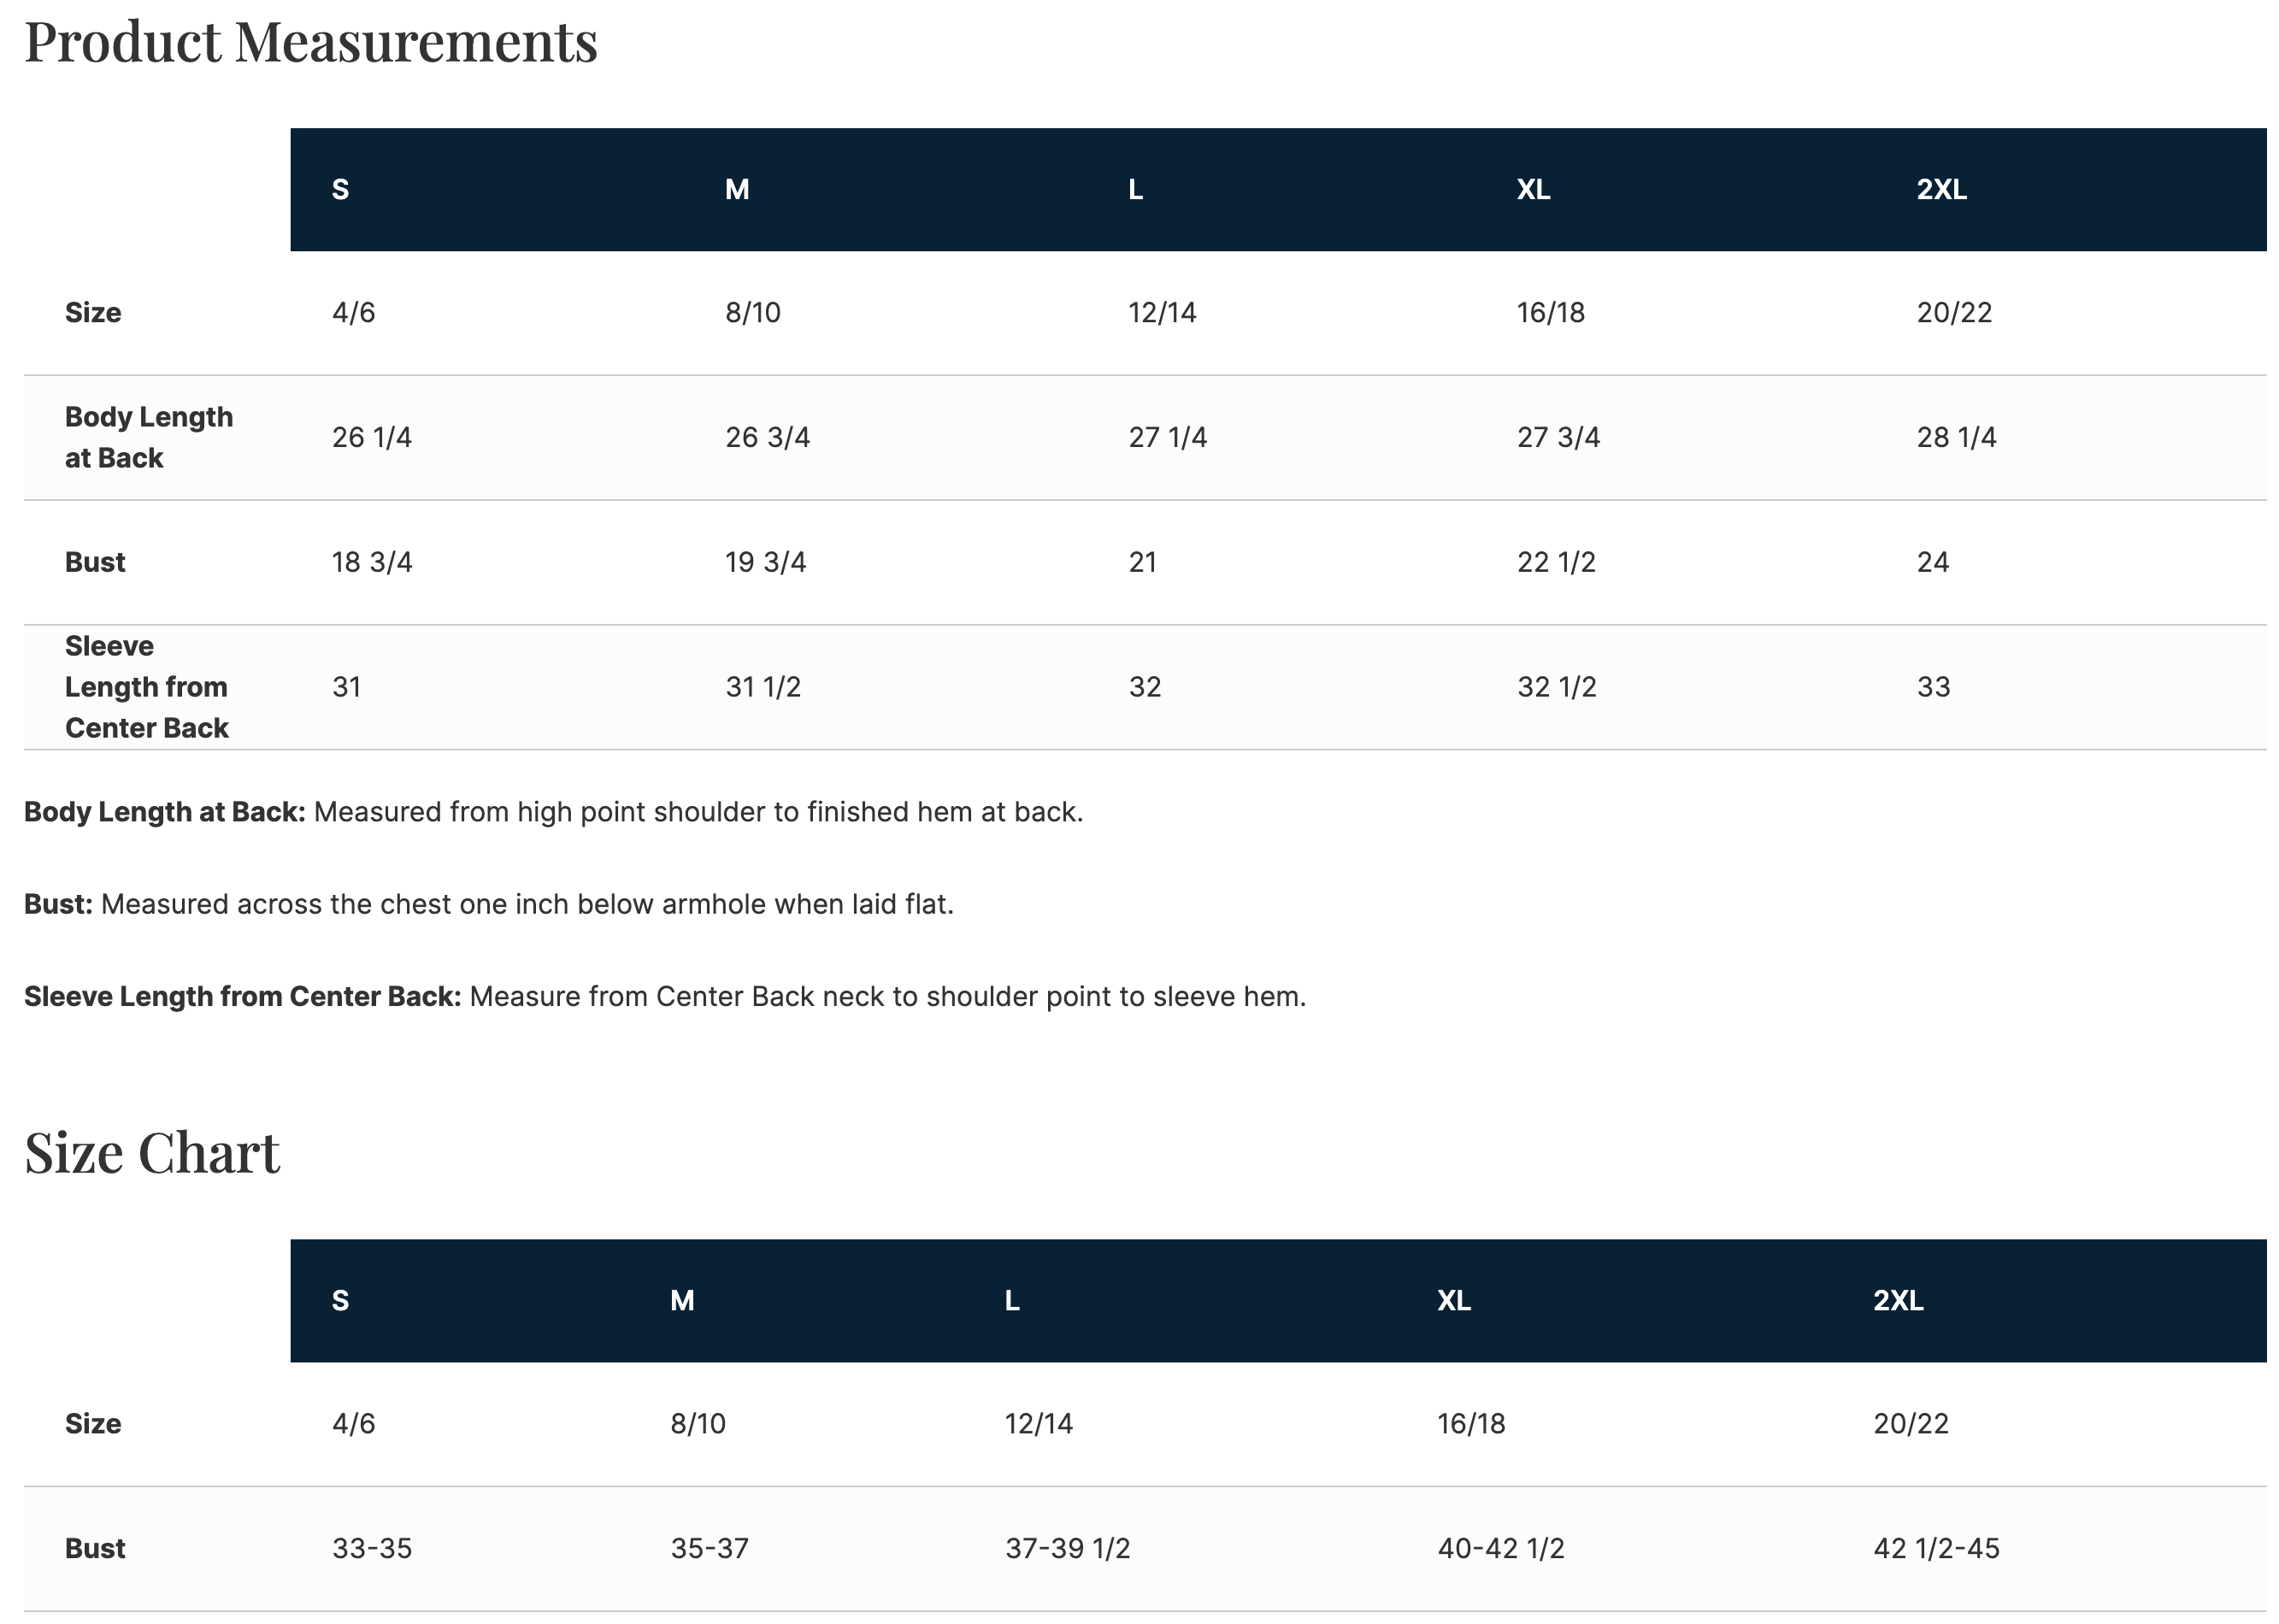This screenshot has height=1624, width=2279.
Task: Click the L header in Size Chart table
Action: tap(1011, 1300)
